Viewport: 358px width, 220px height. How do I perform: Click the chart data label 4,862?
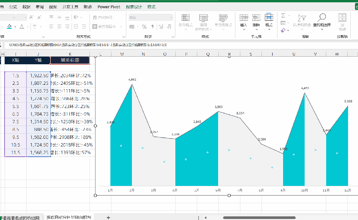(132, 80)
